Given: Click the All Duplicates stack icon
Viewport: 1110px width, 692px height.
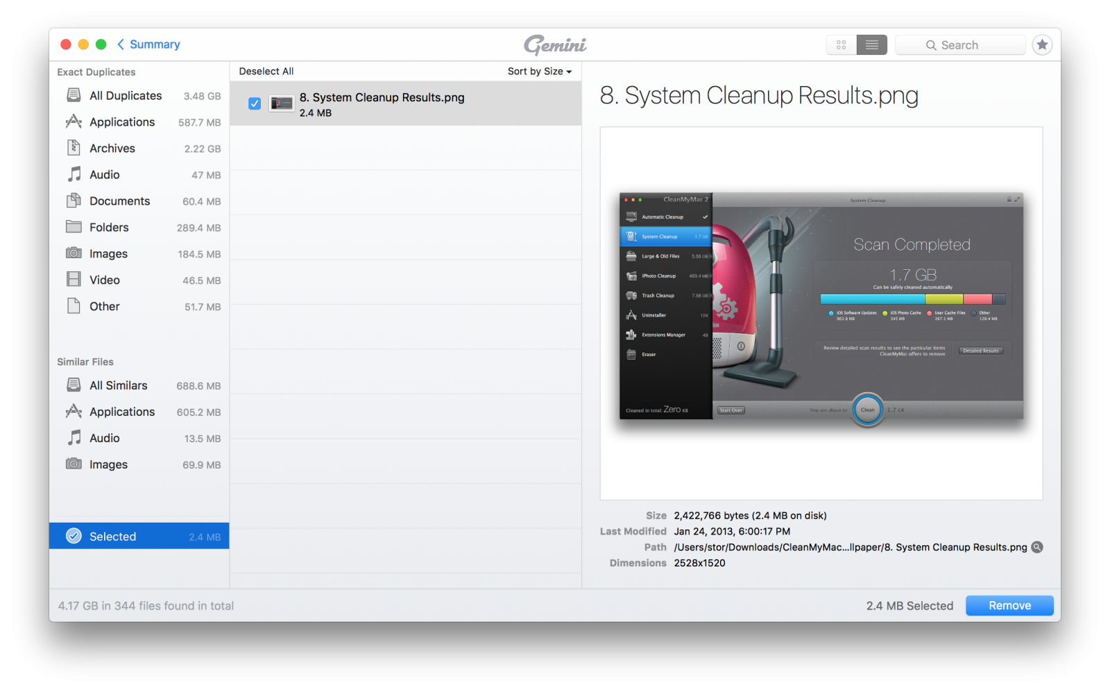Looking at the screenshot, I should coord(74,95).
